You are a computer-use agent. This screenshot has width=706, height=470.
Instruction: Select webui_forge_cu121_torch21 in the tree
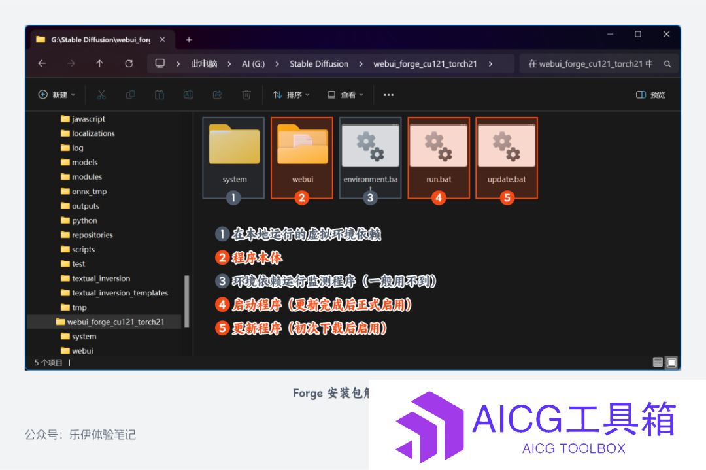point(105,322)
